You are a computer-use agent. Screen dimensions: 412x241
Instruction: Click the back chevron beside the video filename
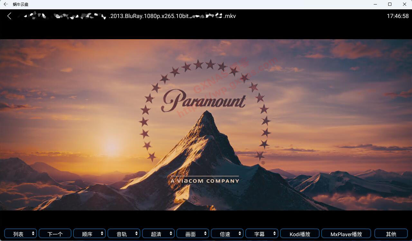point(9,16)
